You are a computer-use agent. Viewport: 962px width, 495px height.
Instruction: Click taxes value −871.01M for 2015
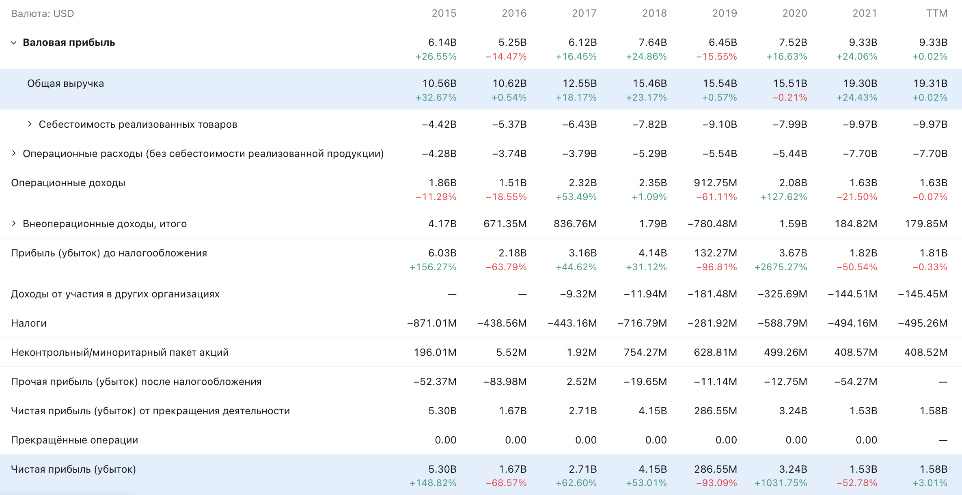pos(432,323)
